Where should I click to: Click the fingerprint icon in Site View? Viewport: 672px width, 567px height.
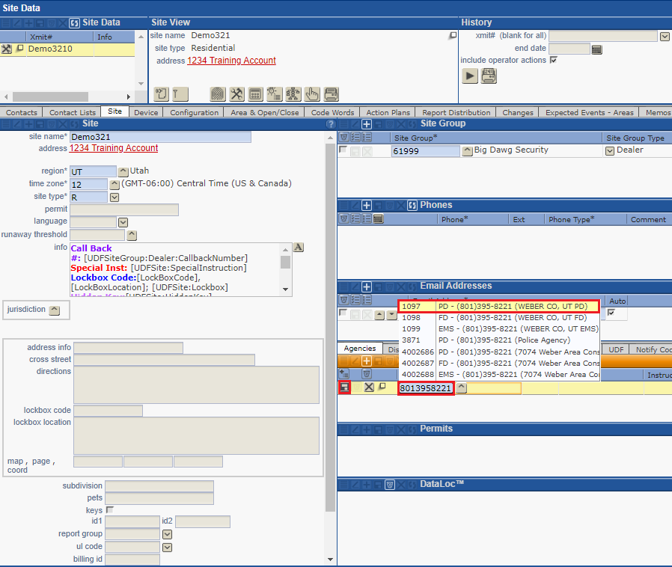(x=217, y=94)
